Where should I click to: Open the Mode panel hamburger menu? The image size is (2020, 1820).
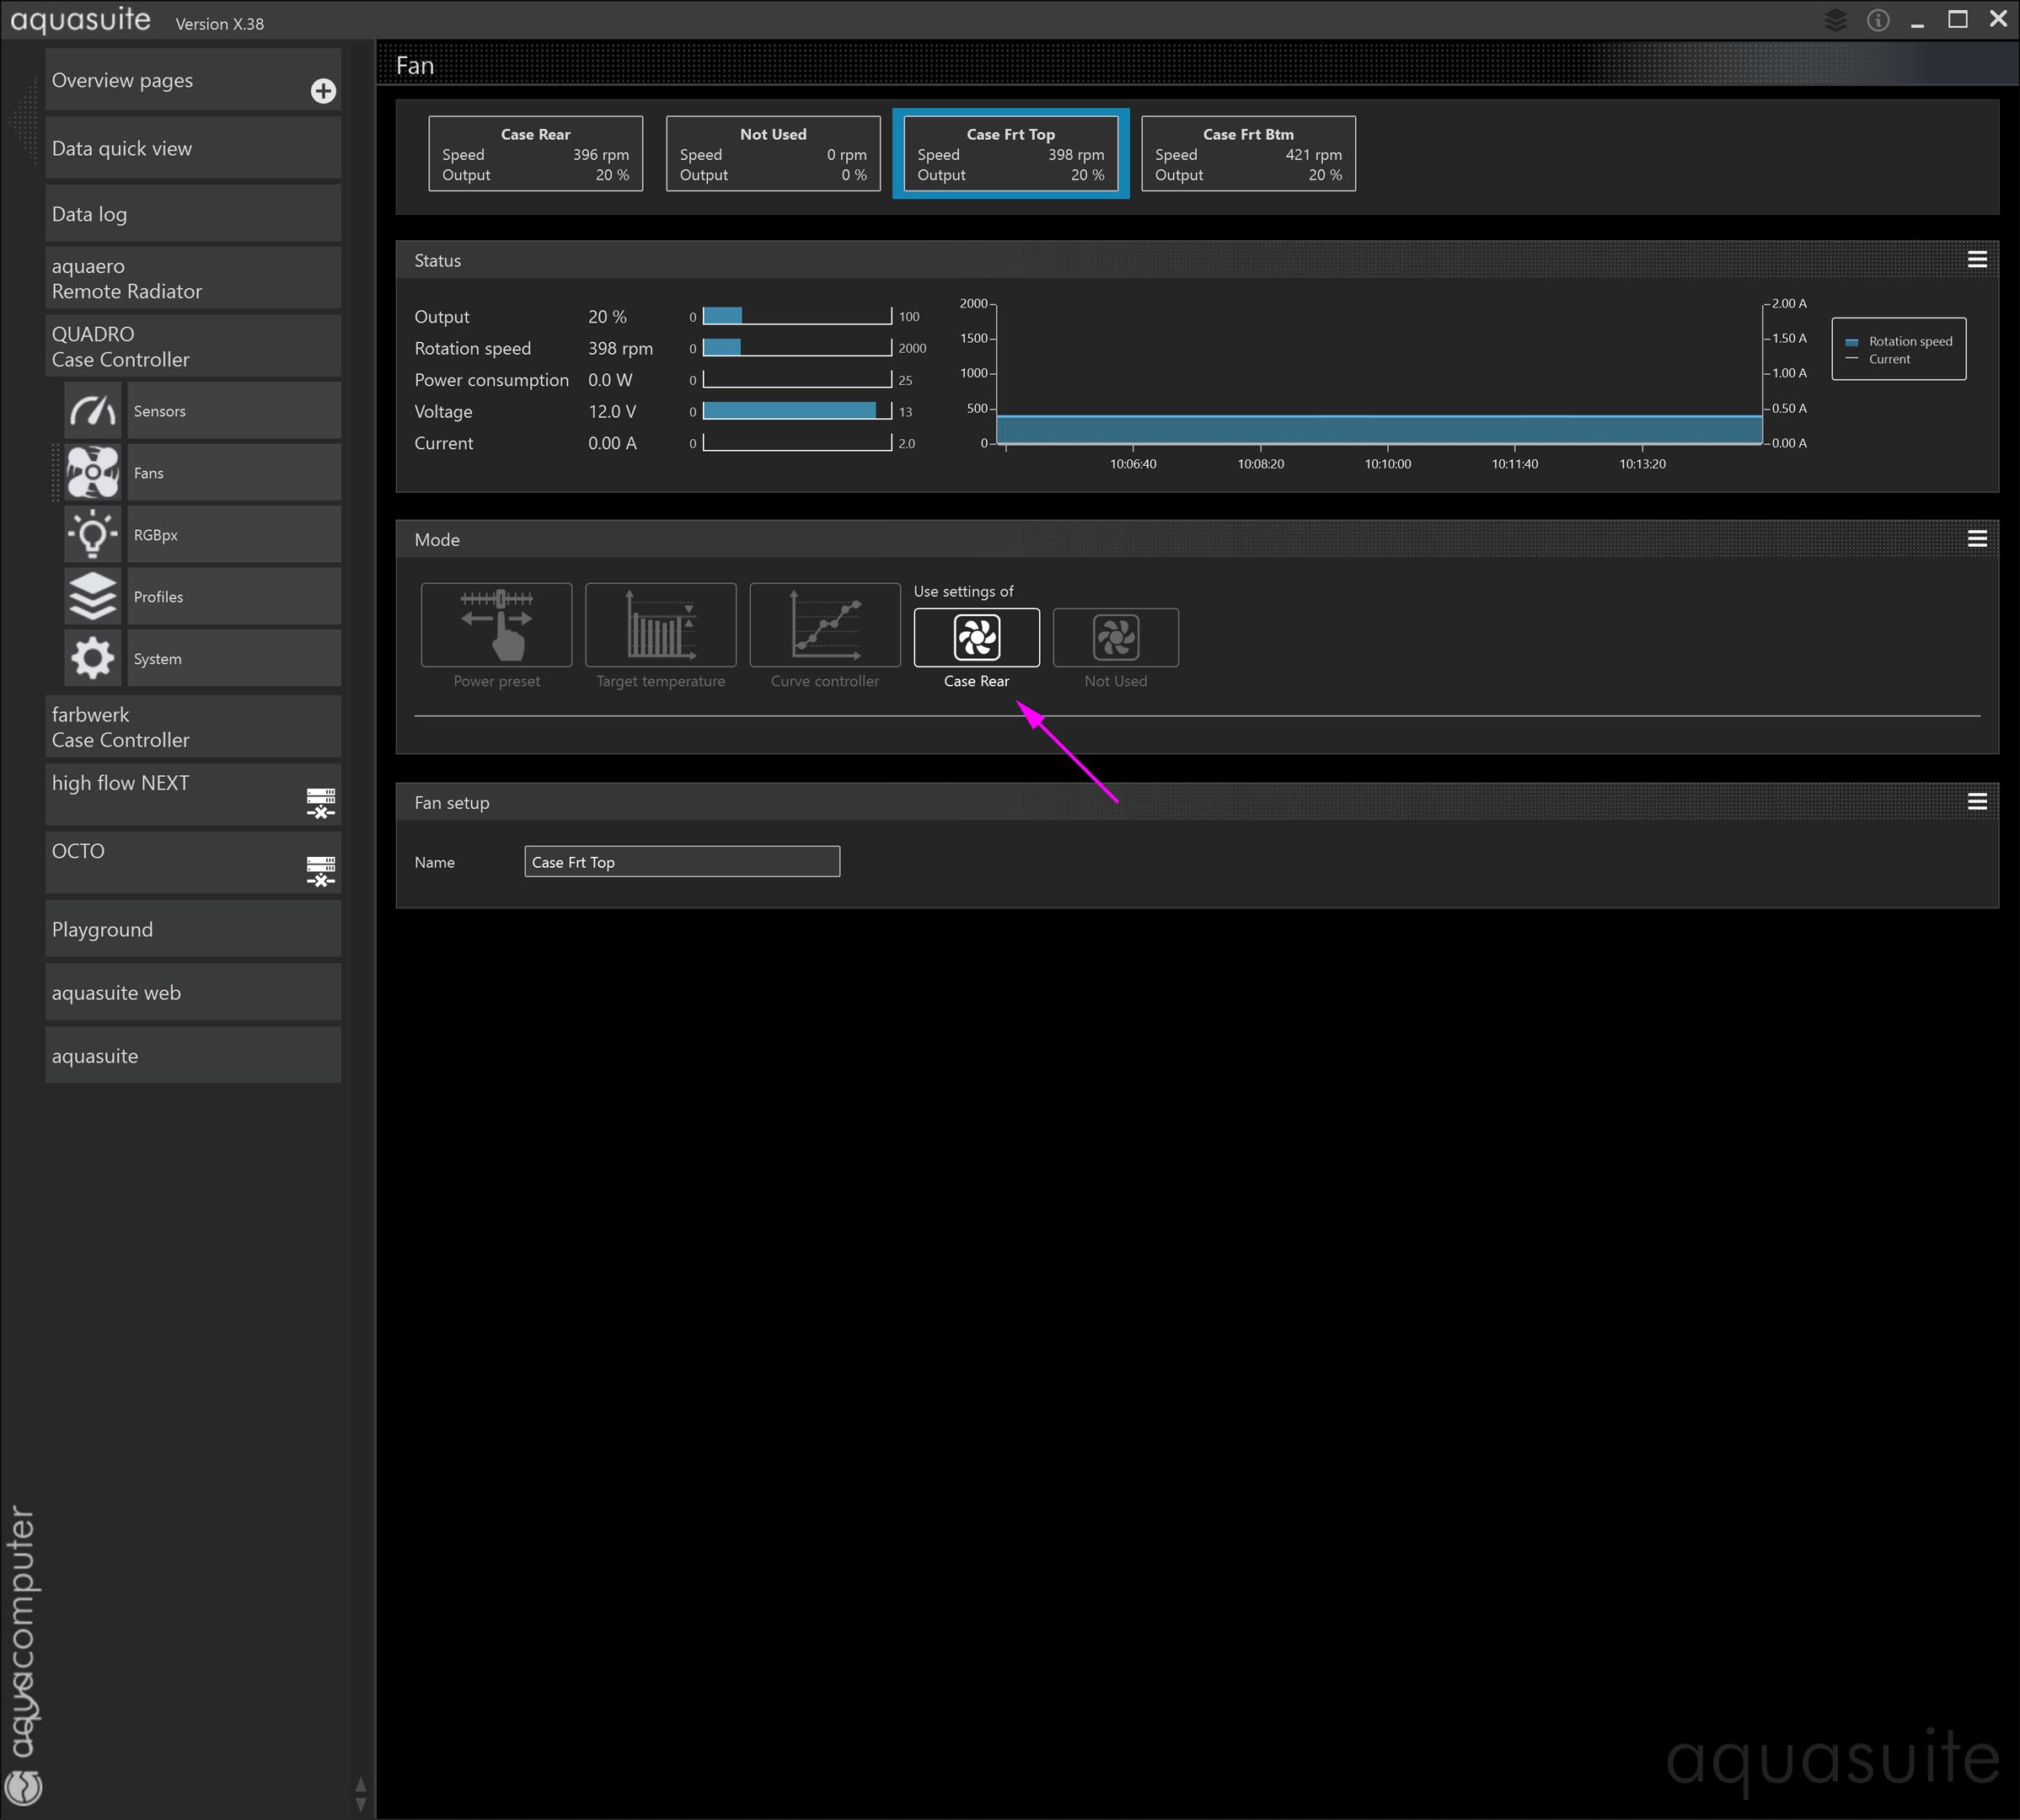coord(1976,539)
